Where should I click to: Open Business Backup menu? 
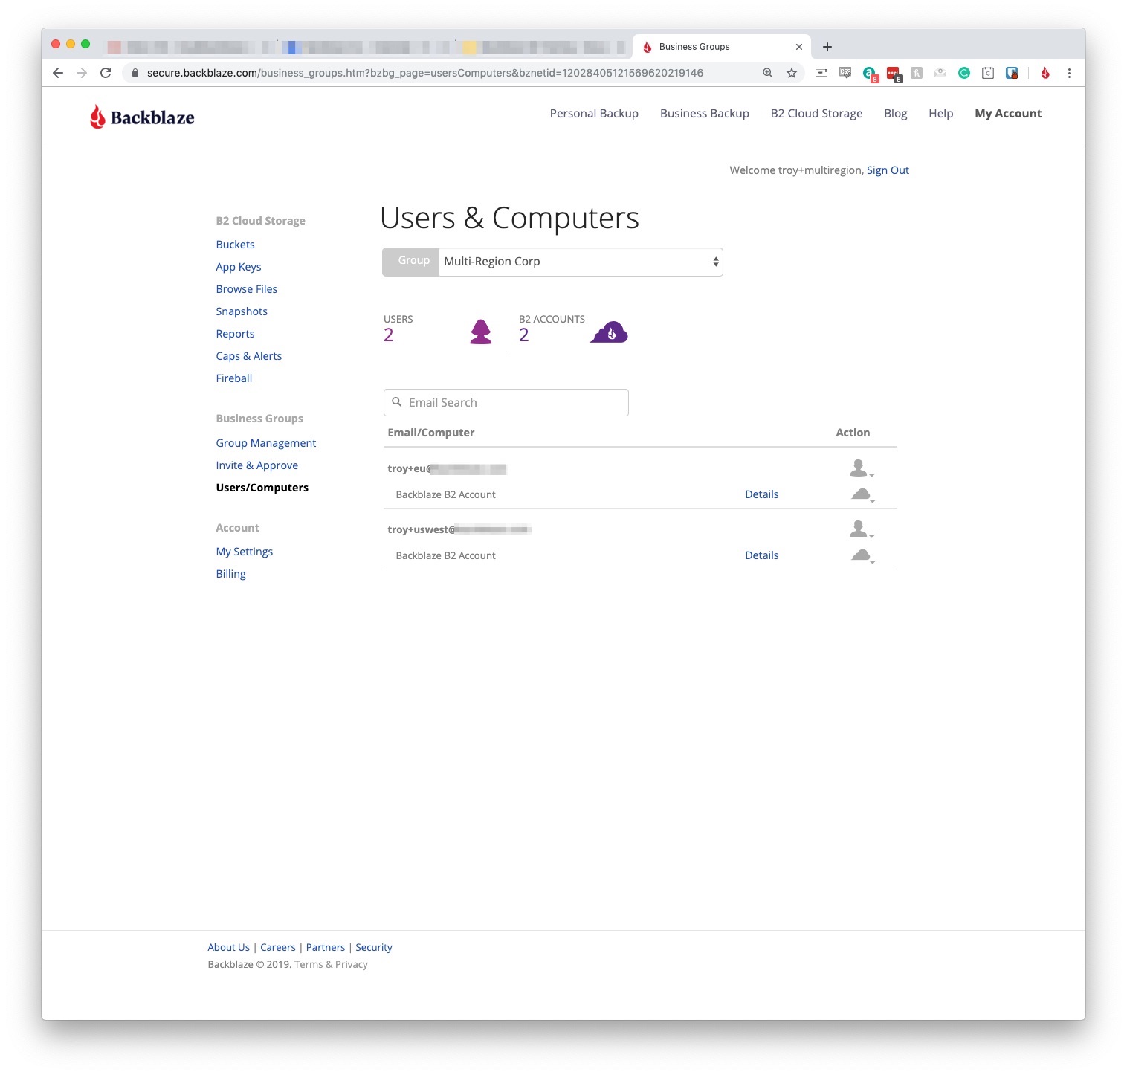point(705,113)
